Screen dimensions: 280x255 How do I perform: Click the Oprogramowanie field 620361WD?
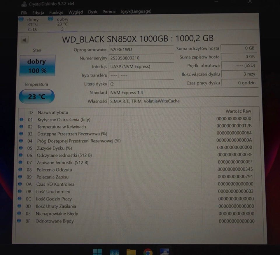[141, 49]
